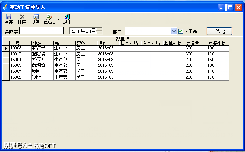245x152 pixels.
Task: Click the 删除 delete icon
Action: (x=22, y=17)
